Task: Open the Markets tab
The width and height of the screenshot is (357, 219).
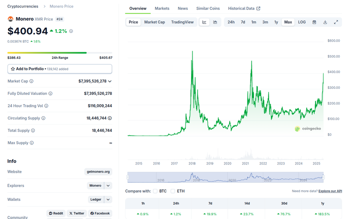Action: point(162,8)
